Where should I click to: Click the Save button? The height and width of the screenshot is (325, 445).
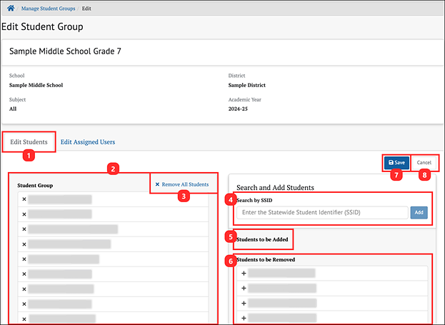[x=396, y=162]
